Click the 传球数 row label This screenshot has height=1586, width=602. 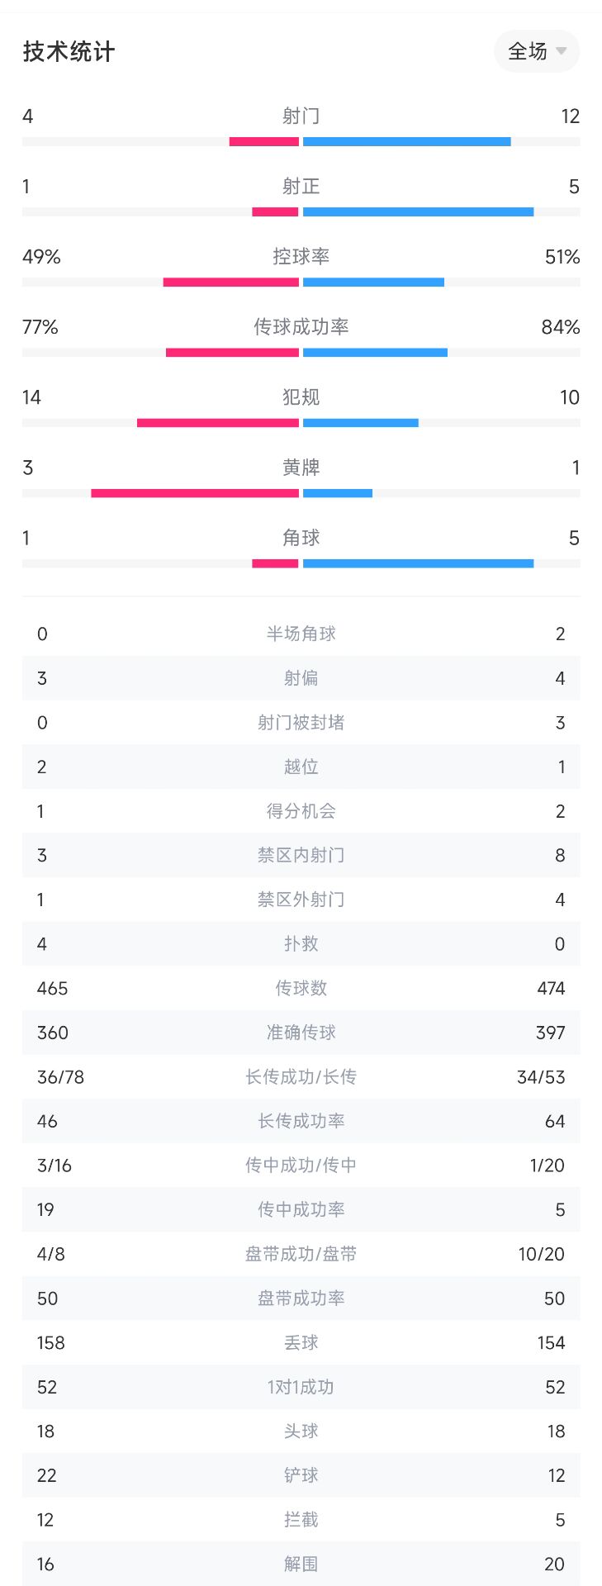click(301, 988)
